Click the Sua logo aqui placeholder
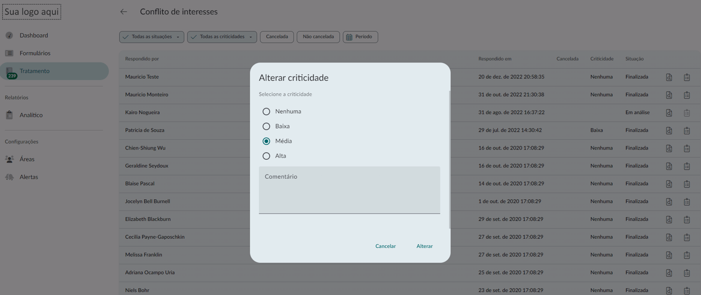701x295 pixels. [x=32, y=12]
